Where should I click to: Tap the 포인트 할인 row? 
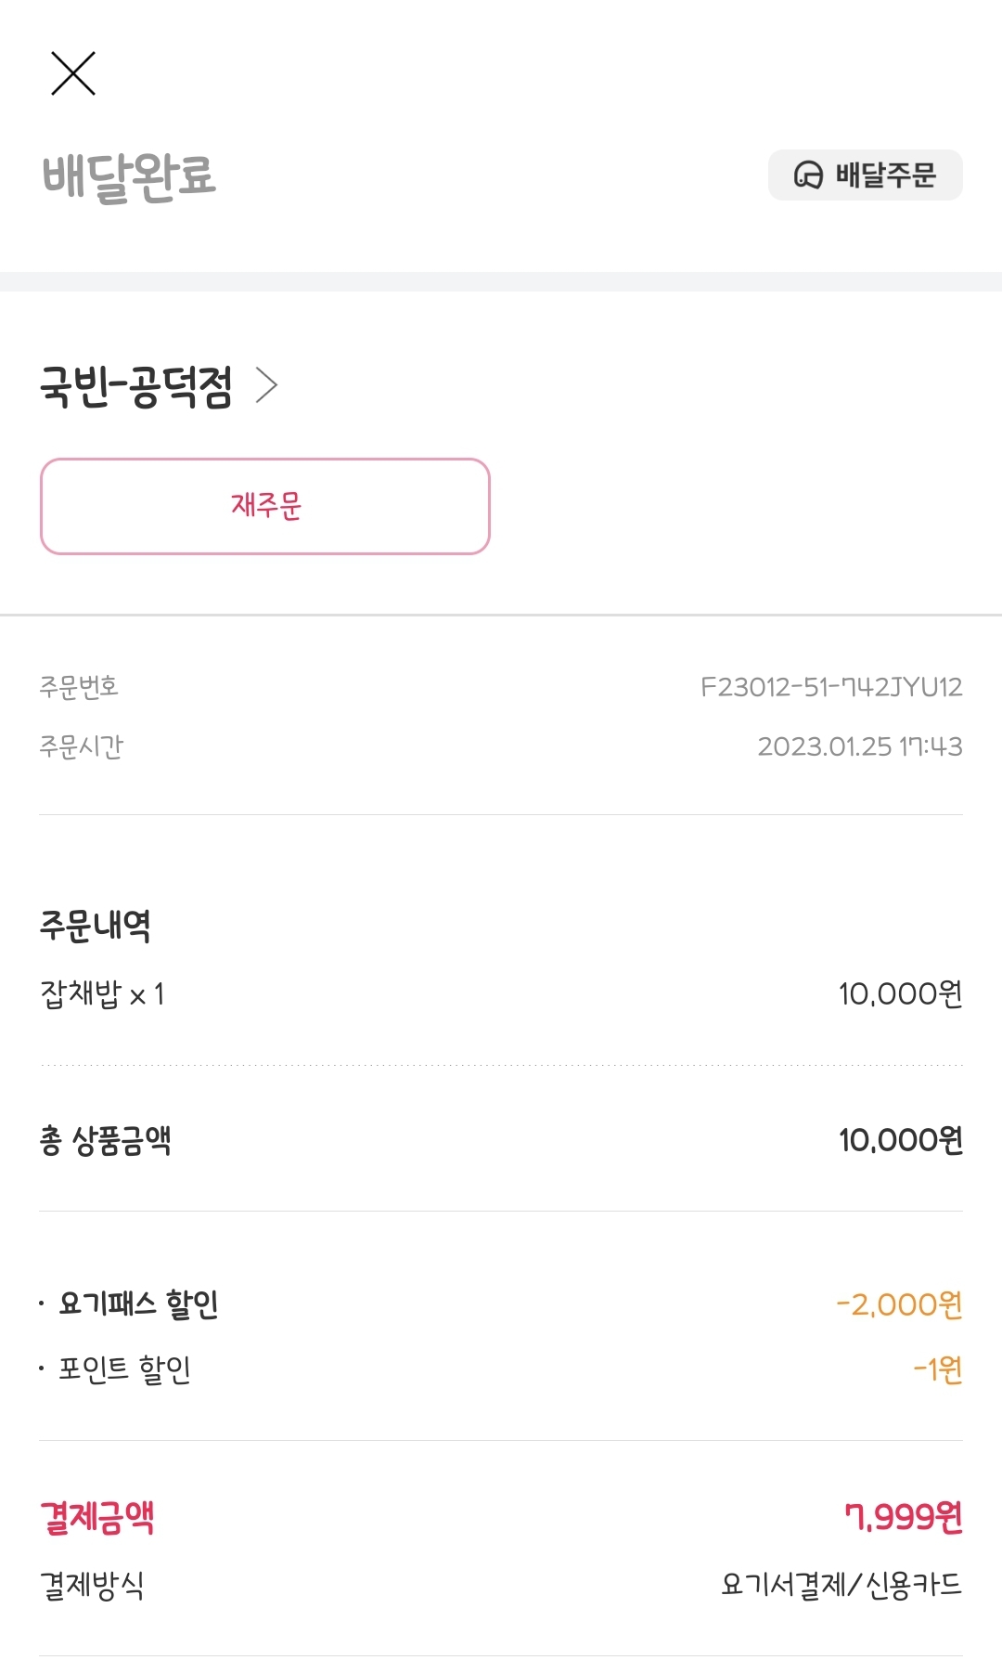click(x=124, y=1369)
